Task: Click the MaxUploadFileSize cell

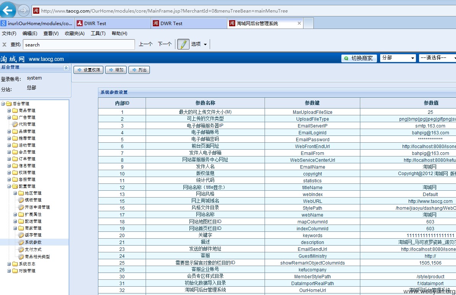Action: pyautogui.click(x=312, y=112)
